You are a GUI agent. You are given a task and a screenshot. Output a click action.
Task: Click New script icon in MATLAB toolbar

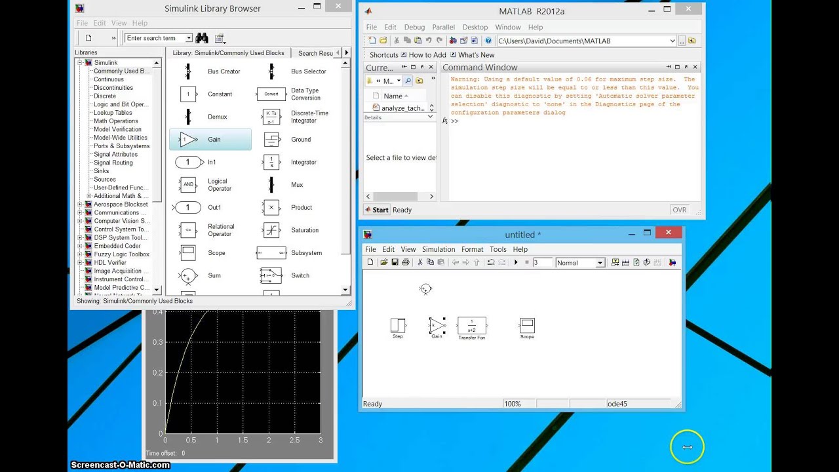372,41
